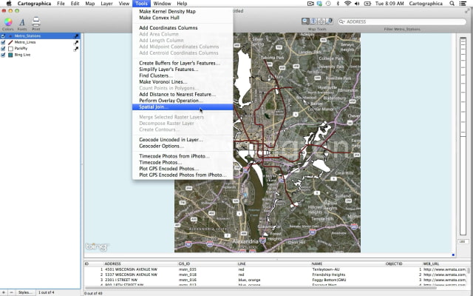This screenshot has width=473, height=296.
Task: Hide the Bing Live layer
Action: click(x=4, y=55)
